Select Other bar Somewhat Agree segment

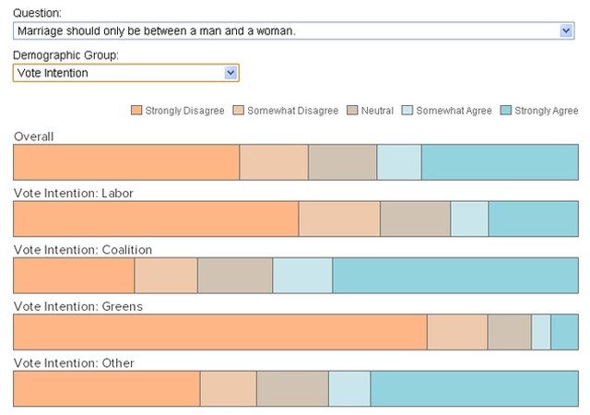349,388
